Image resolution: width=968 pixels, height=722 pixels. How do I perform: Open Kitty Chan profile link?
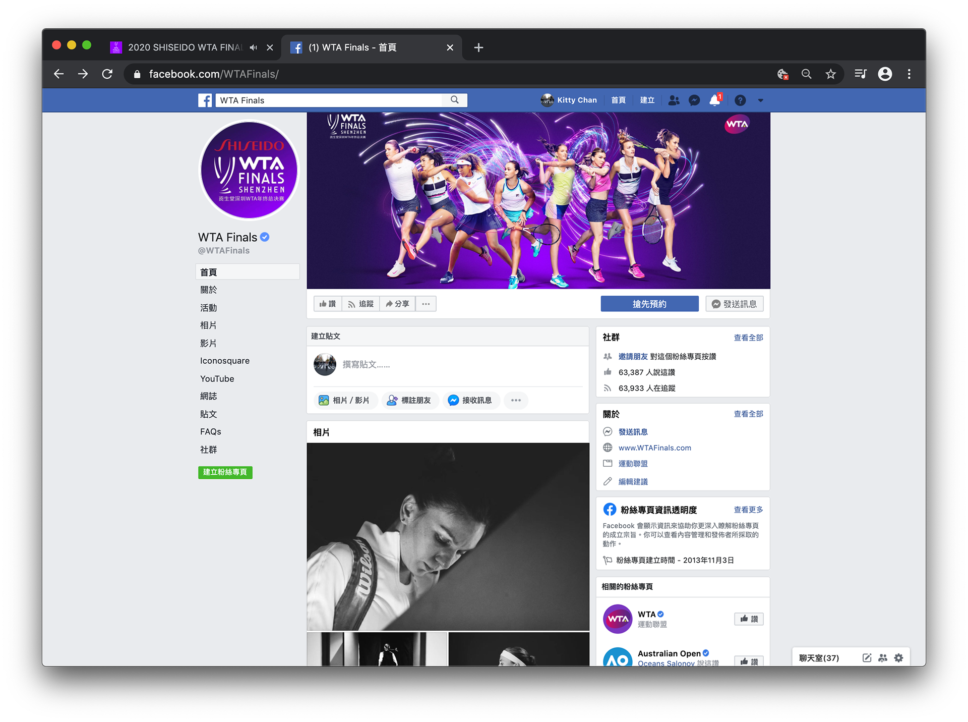tap(569, 100)
